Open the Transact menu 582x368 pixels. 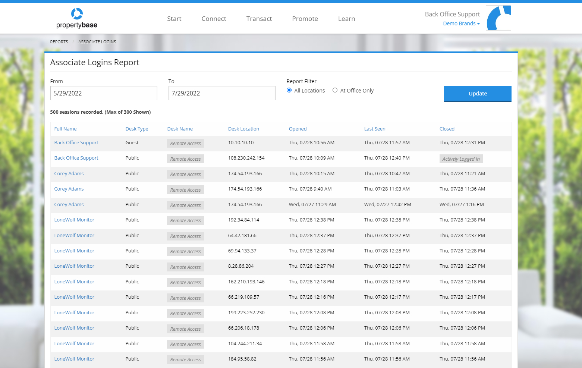tap(259, 18)
